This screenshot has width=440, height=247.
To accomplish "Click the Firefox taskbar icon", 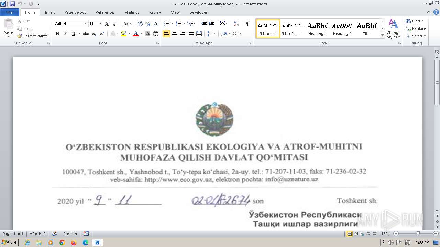I will 74,243.
